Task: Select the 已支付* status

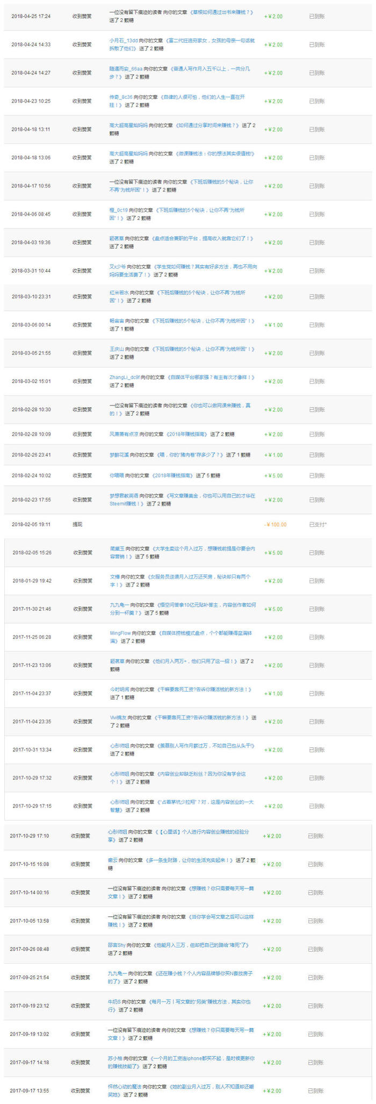Action: (x=318, y=524)
